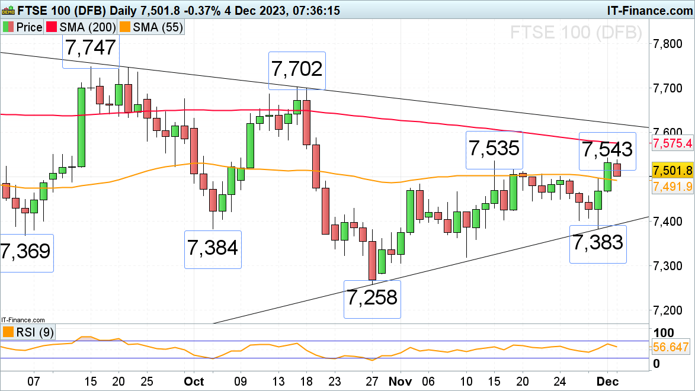Click the 7,384 low price annotation
Image resolution: width=695 pixels, height=391 pixels.
213,248
